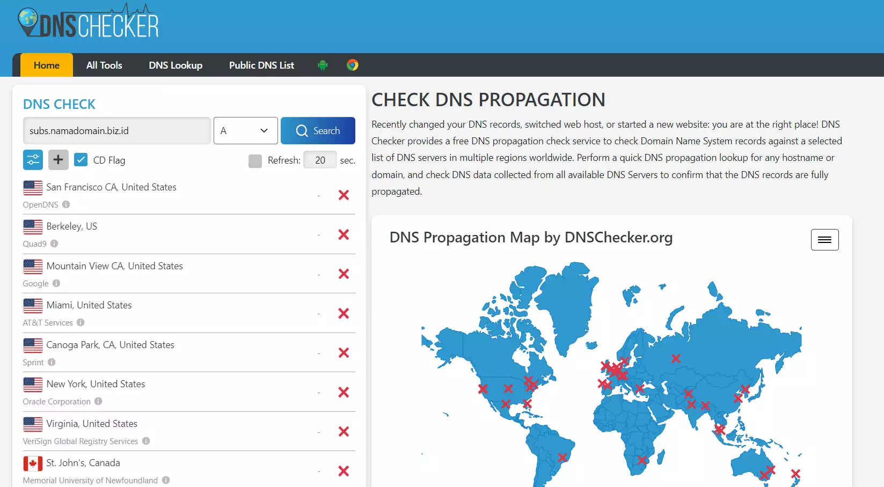Screen dimensions: 884x487
Task: Click red X status for New York
Action: 344,392
